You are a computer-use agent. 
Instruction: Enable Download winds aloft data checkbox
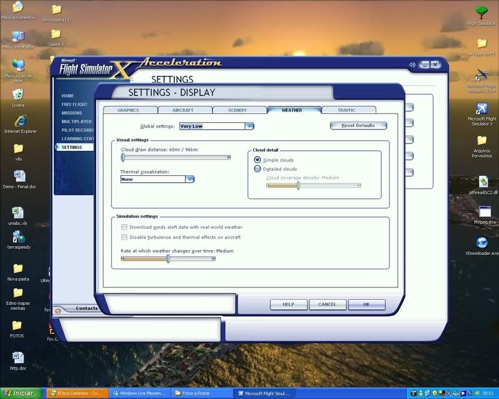(124, 227)
